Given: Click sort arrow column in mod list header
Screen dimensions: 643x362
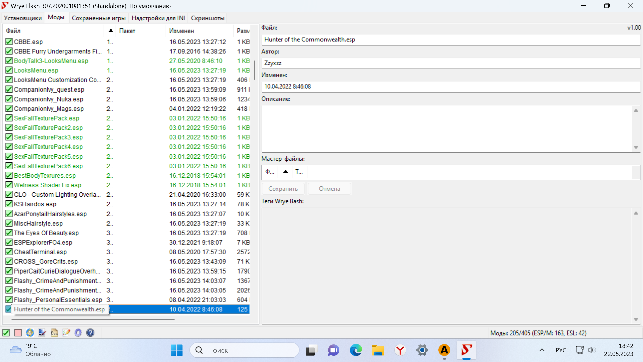Looking at the screenshot, I should (x=110, y=31).
